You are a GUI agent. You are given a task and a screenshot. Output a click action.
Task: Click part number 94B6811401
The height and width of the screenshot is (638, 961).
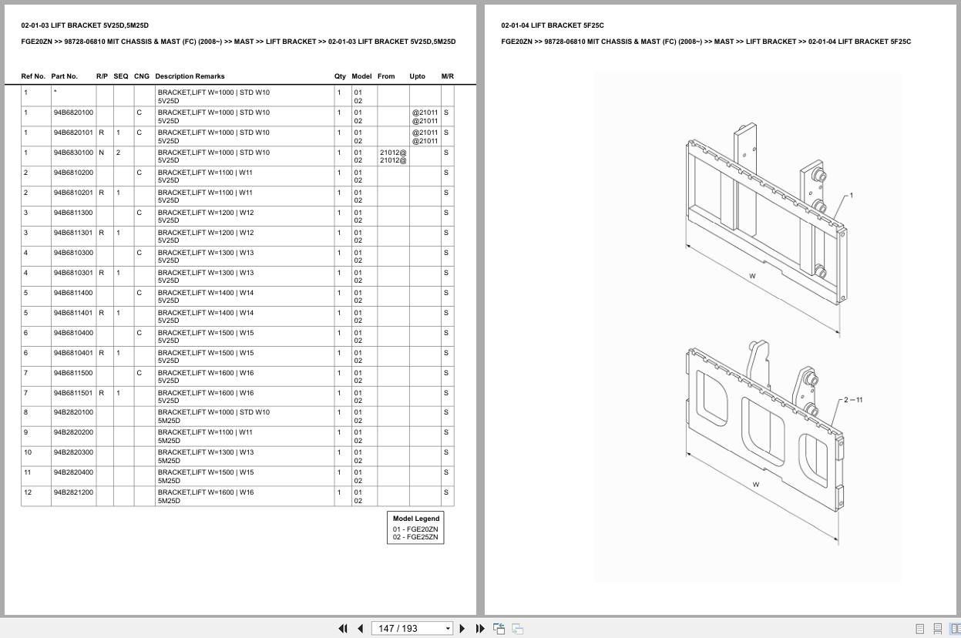click(73, 313)
